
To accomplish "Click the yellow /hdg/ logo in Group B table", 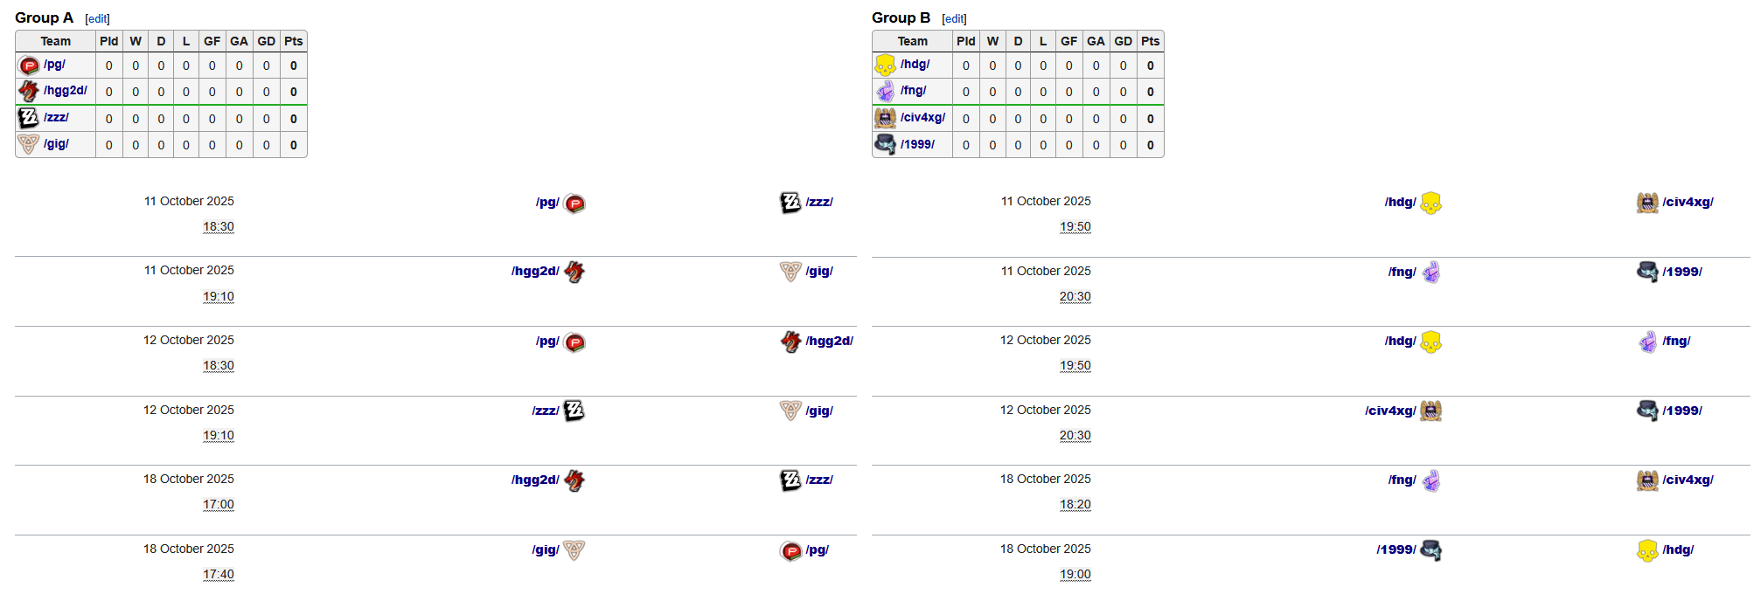I will tap(885, 66).
